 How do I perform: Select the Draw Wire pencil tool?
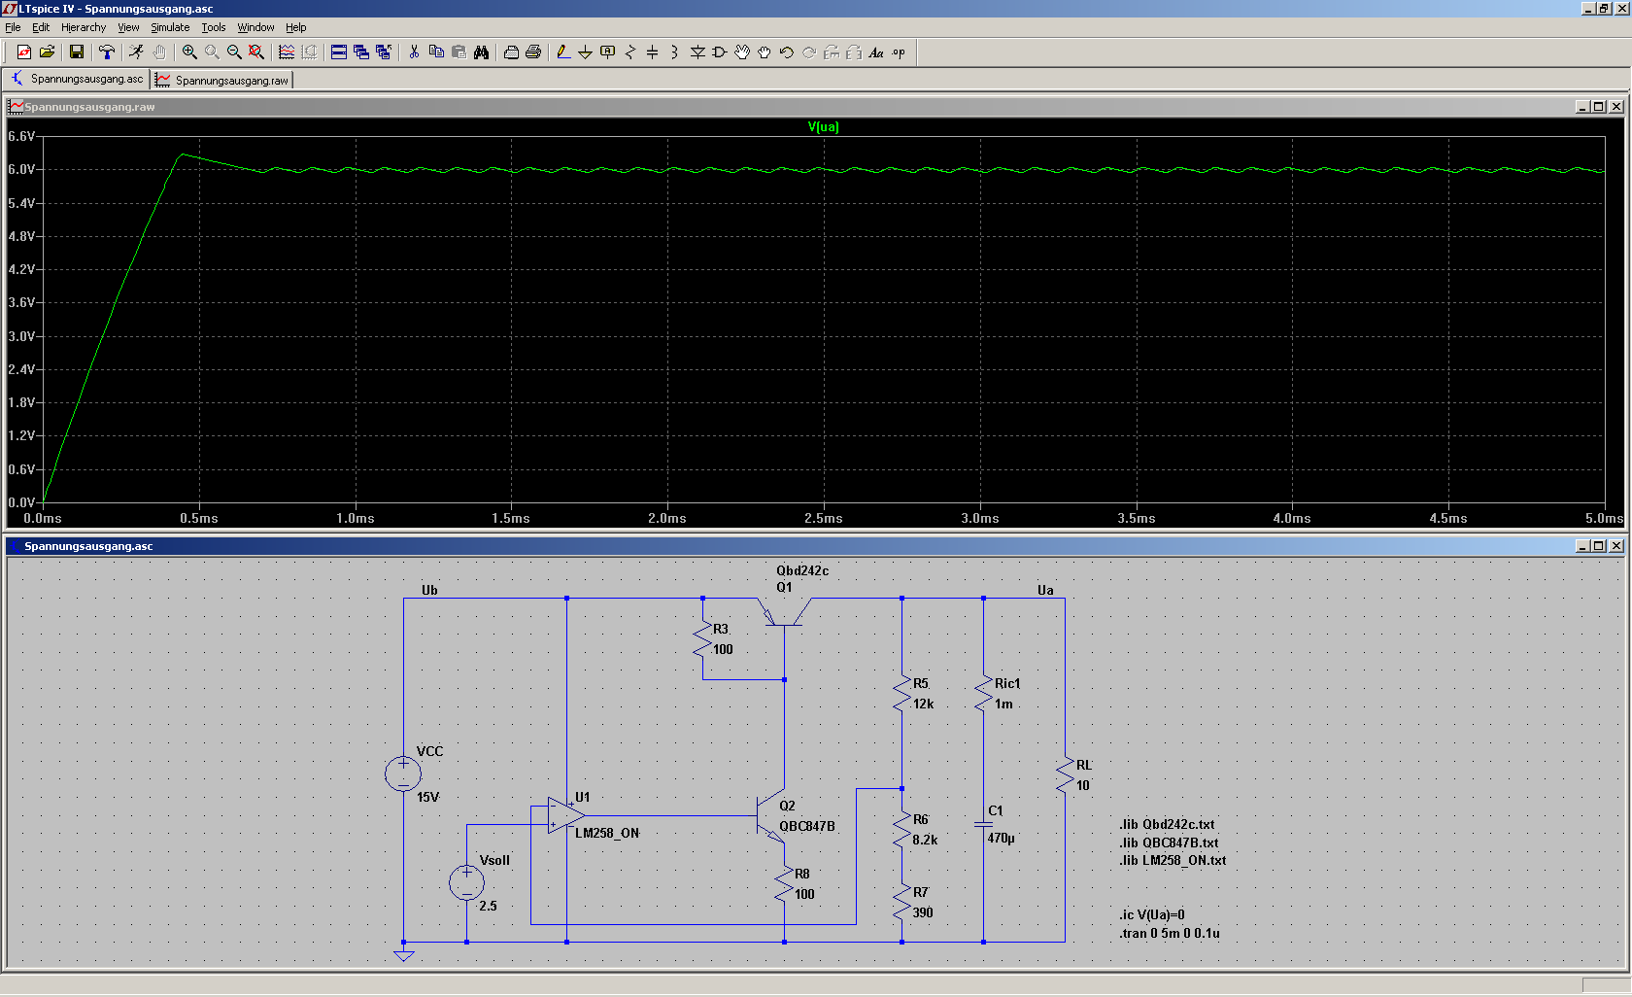(563, 52)
